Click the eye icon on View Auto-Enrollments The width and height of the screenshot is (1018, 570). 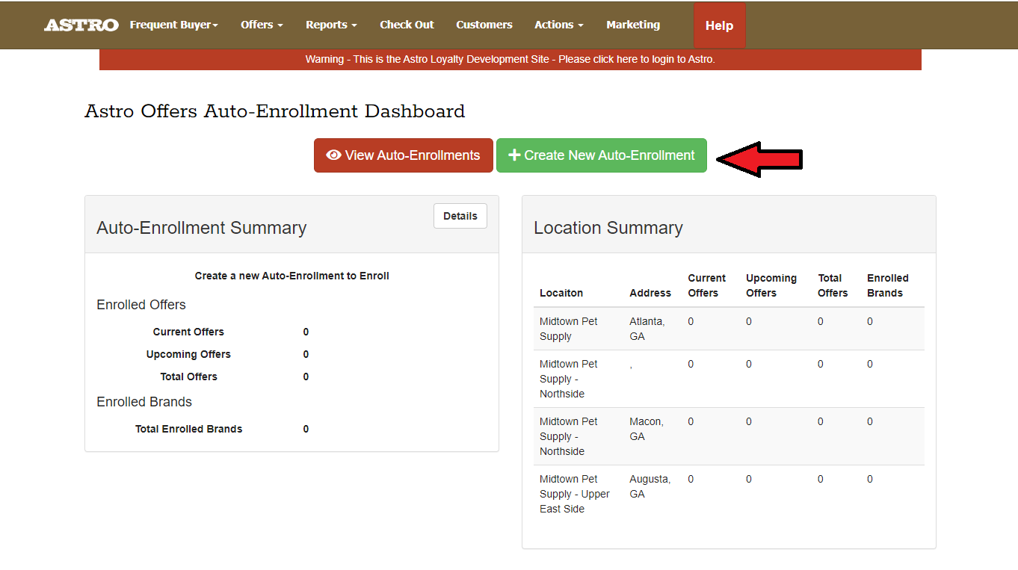333,155
